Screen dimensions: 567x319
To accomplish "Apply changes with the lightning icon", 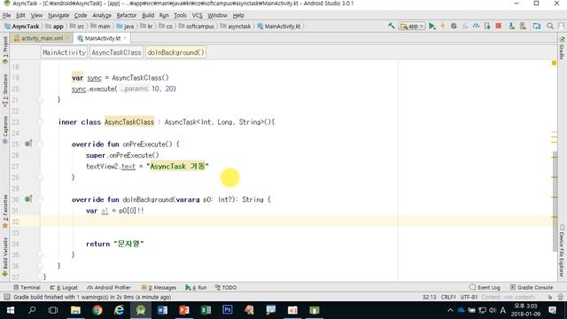I will tap(443, 26).
